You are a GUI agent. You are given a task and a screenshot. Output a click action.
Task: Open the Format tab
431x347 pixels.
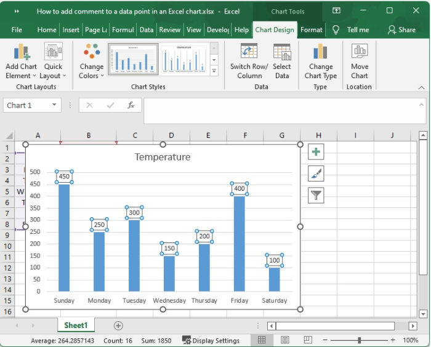click(x=311, y=30)
